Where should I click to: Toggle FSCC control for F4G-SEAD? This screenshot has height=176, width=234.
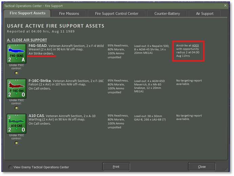[16, 73]
